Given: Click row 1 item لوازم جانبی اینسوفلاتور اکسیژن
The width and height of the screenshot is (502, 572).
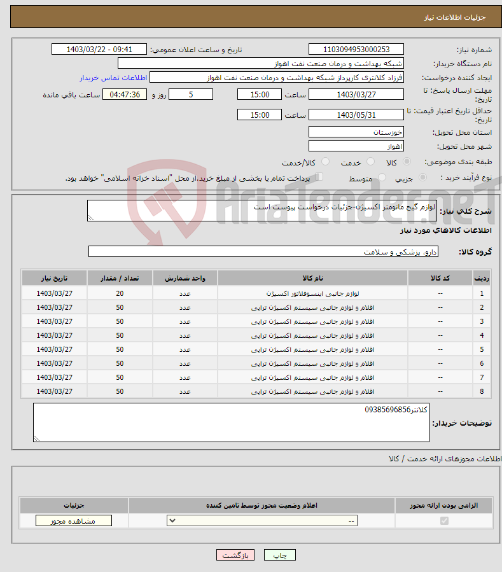Looking at the screenshot, I should coord(312,294).
